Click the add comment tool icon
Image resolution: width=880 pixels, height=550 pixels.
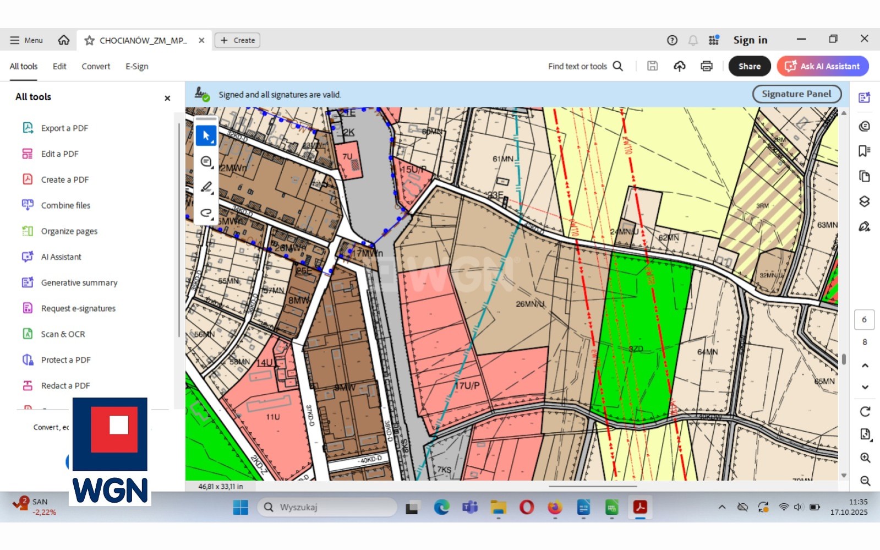206,161
